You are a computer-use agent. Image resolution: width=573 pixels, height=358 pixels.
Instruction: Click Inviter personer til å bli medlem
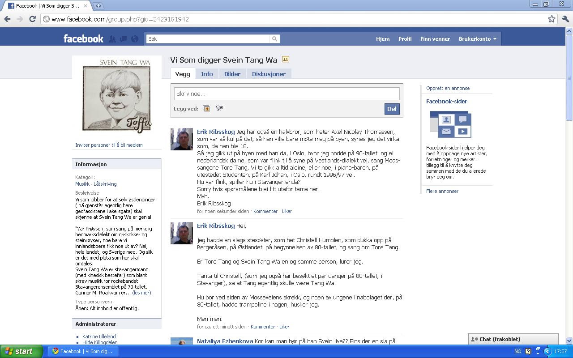pos(109,145)
